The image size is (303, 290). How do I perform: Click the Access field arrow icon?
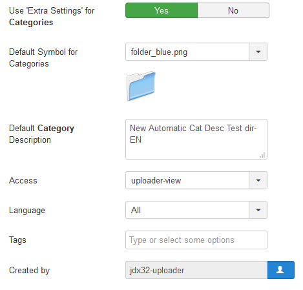point(258,180)
